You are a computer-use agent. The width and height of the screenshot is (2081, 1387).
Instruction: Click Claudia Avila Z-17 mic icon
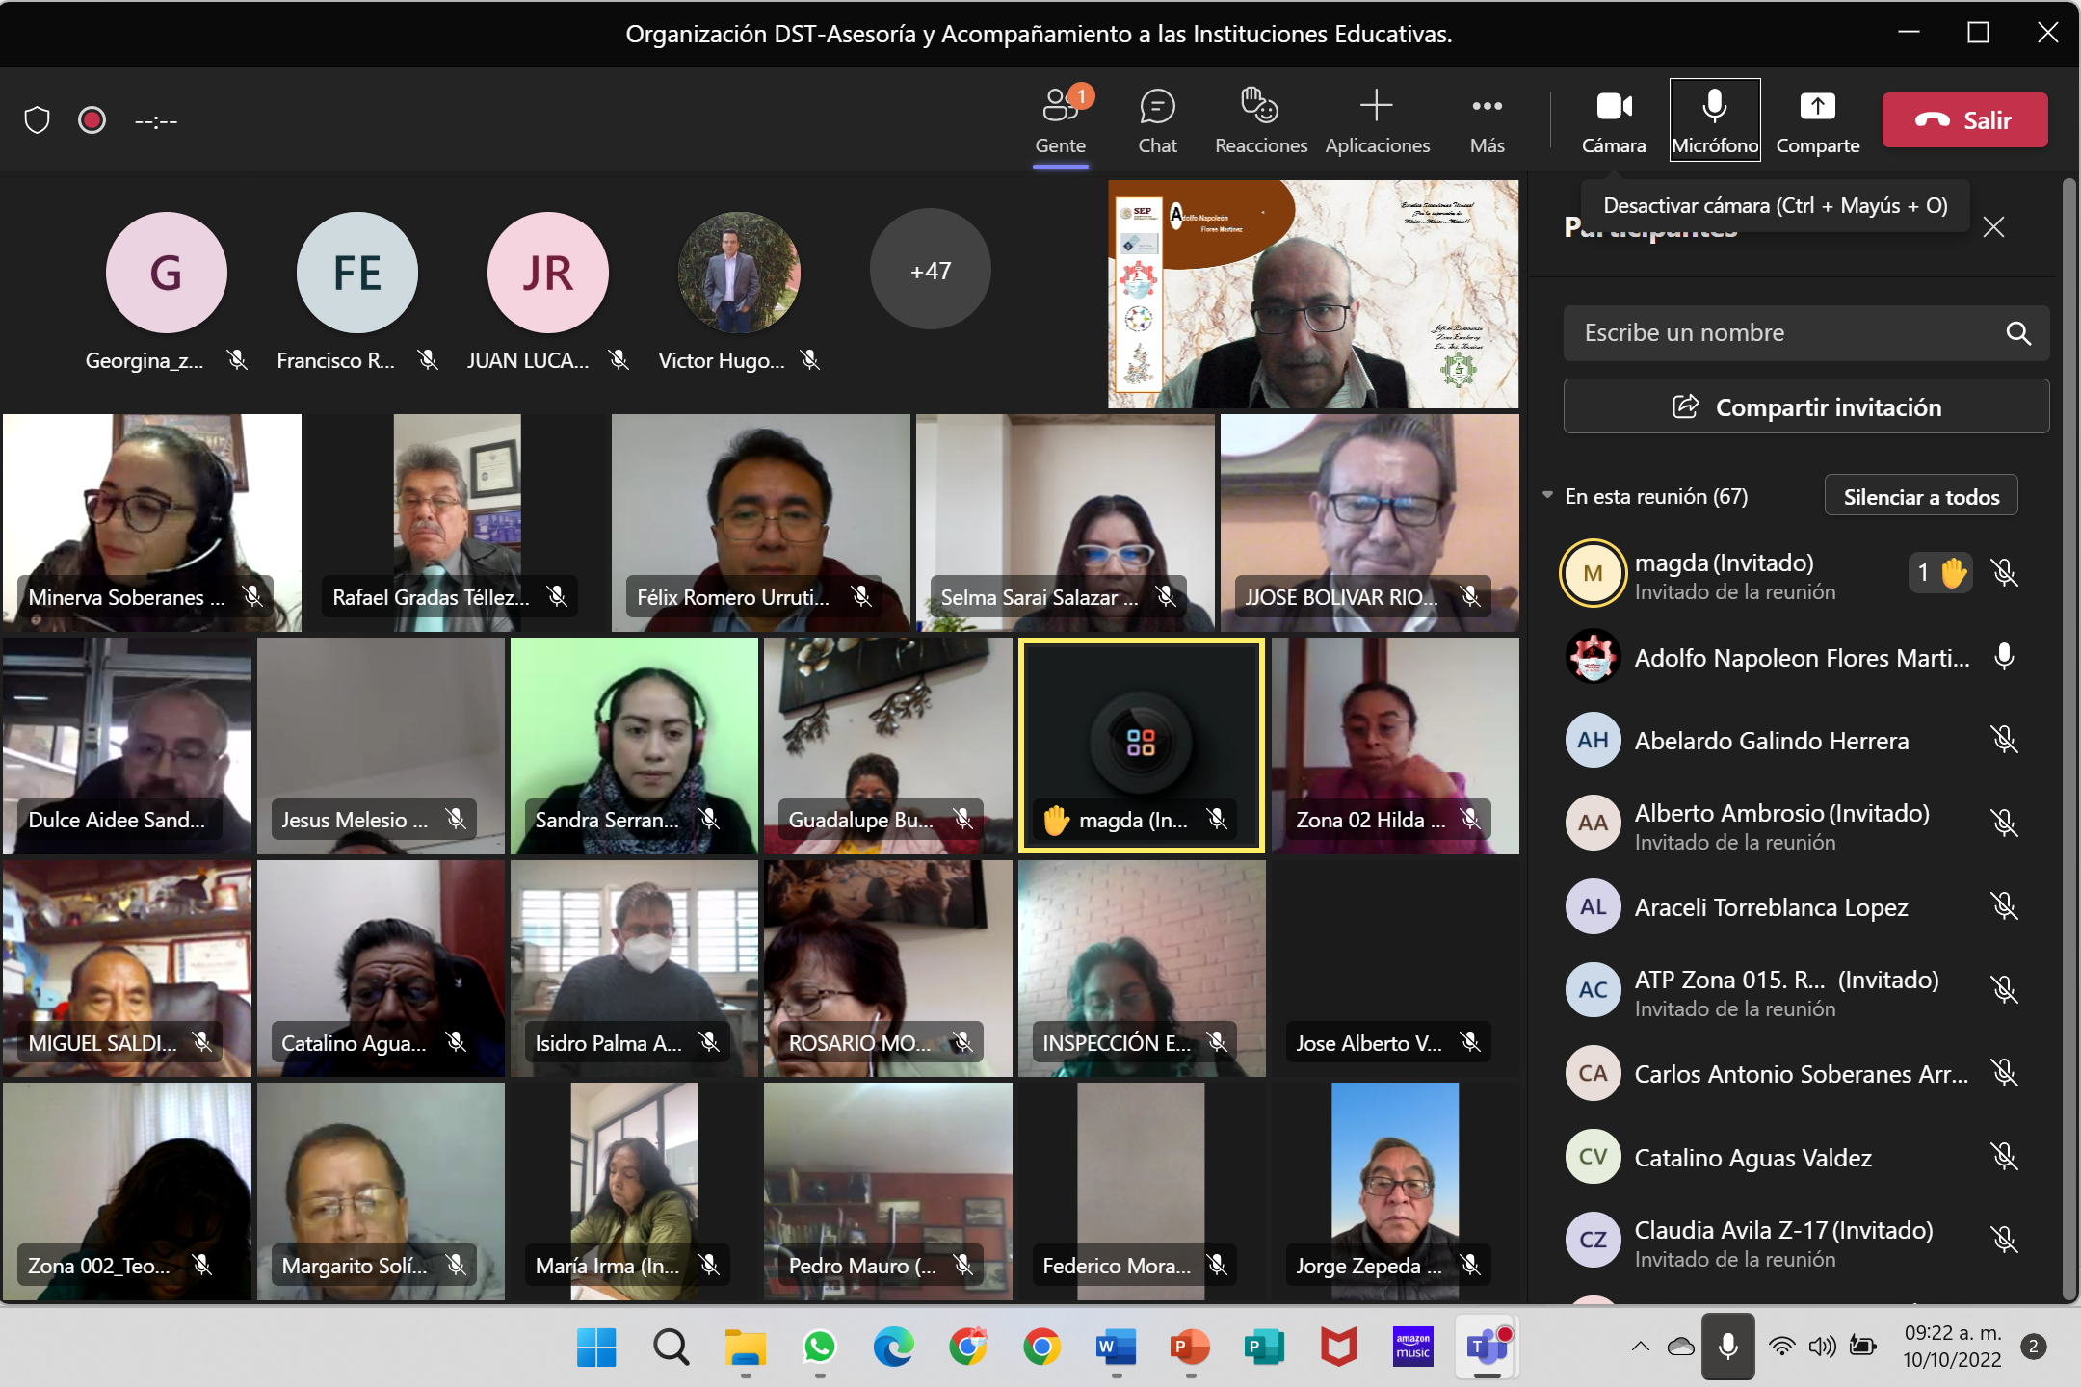coord(2005,1240)
